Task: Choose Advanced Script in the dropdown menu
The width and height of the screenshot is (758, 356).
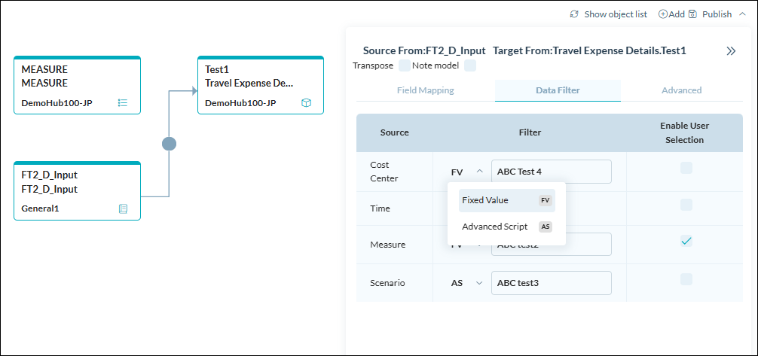Action: (x=506, y=227)
